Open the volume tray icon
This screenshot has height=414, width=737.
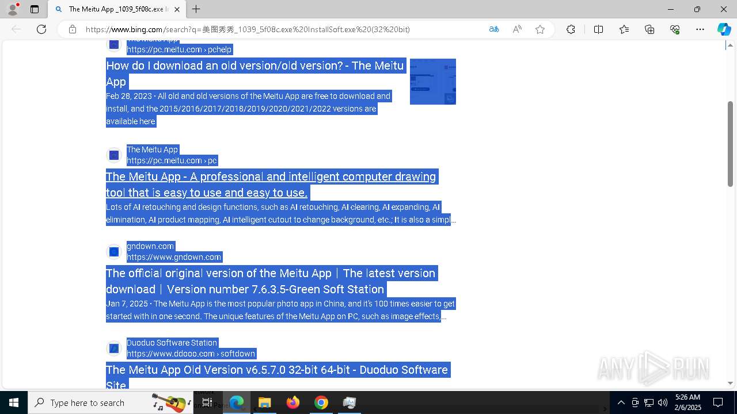[x=663, y=402]
